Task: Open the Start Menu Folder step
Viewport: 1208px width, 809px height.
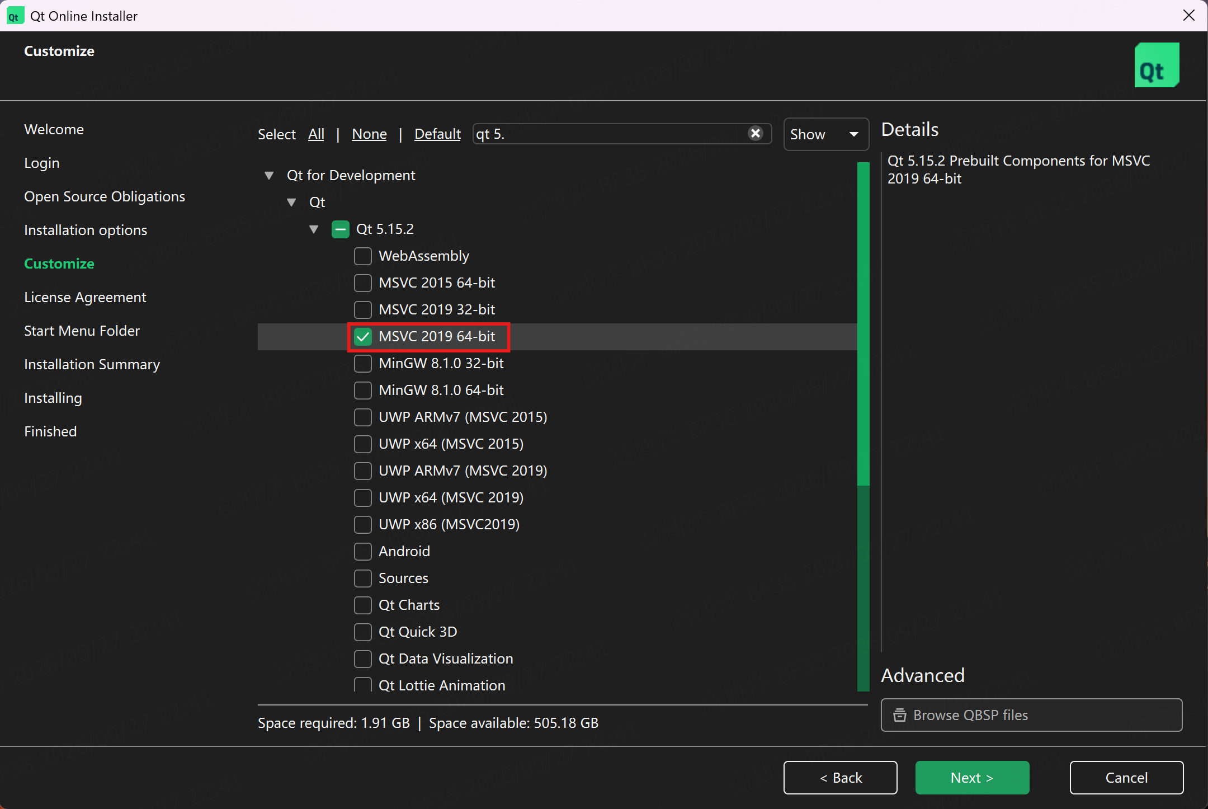Action: pos(82,331)
